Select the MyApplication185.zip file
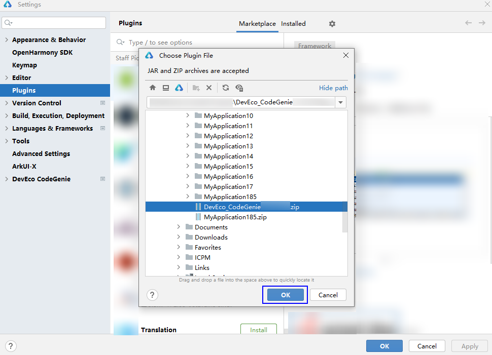Image resolution: width=492 pixels, height=355 pixels. coord(235,217)
